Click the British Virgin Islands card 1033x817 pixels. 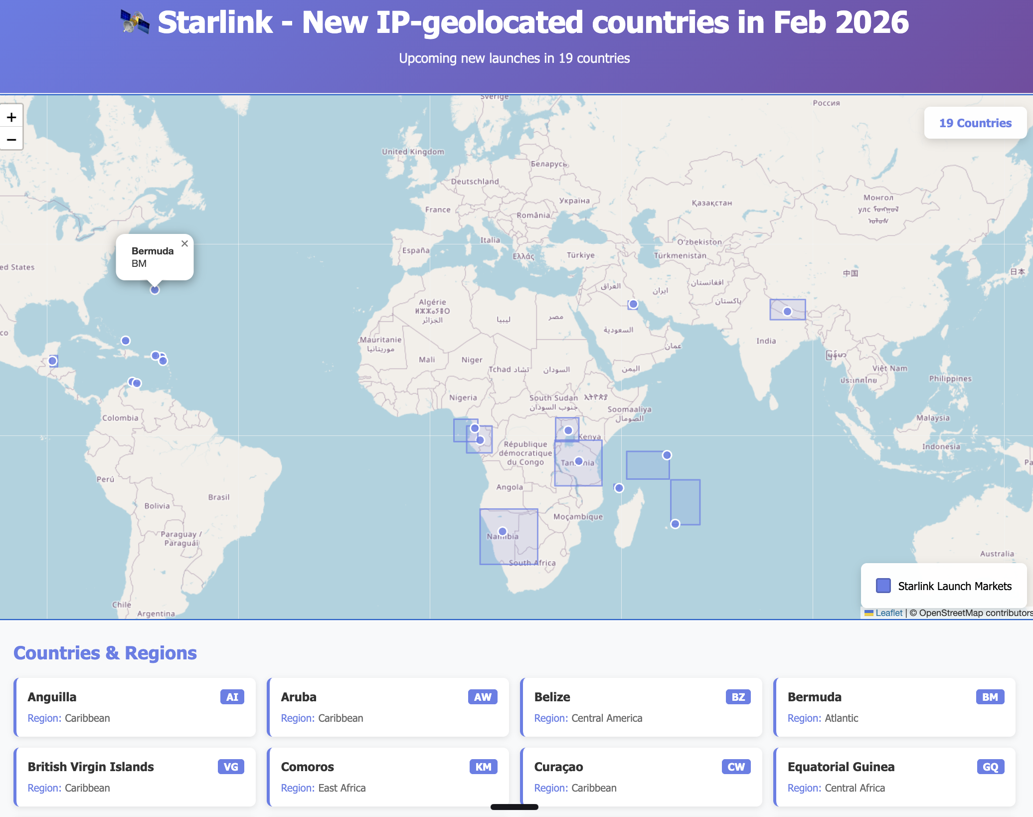click(x=135, y=777)
